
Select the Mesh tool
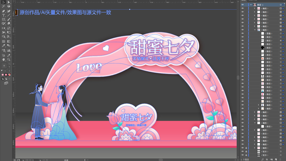pyautogui.click(x=3, y=41)
